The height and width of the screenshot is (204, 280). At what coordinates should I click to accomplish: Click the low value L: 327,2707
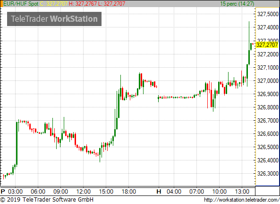tap(111, 4)
